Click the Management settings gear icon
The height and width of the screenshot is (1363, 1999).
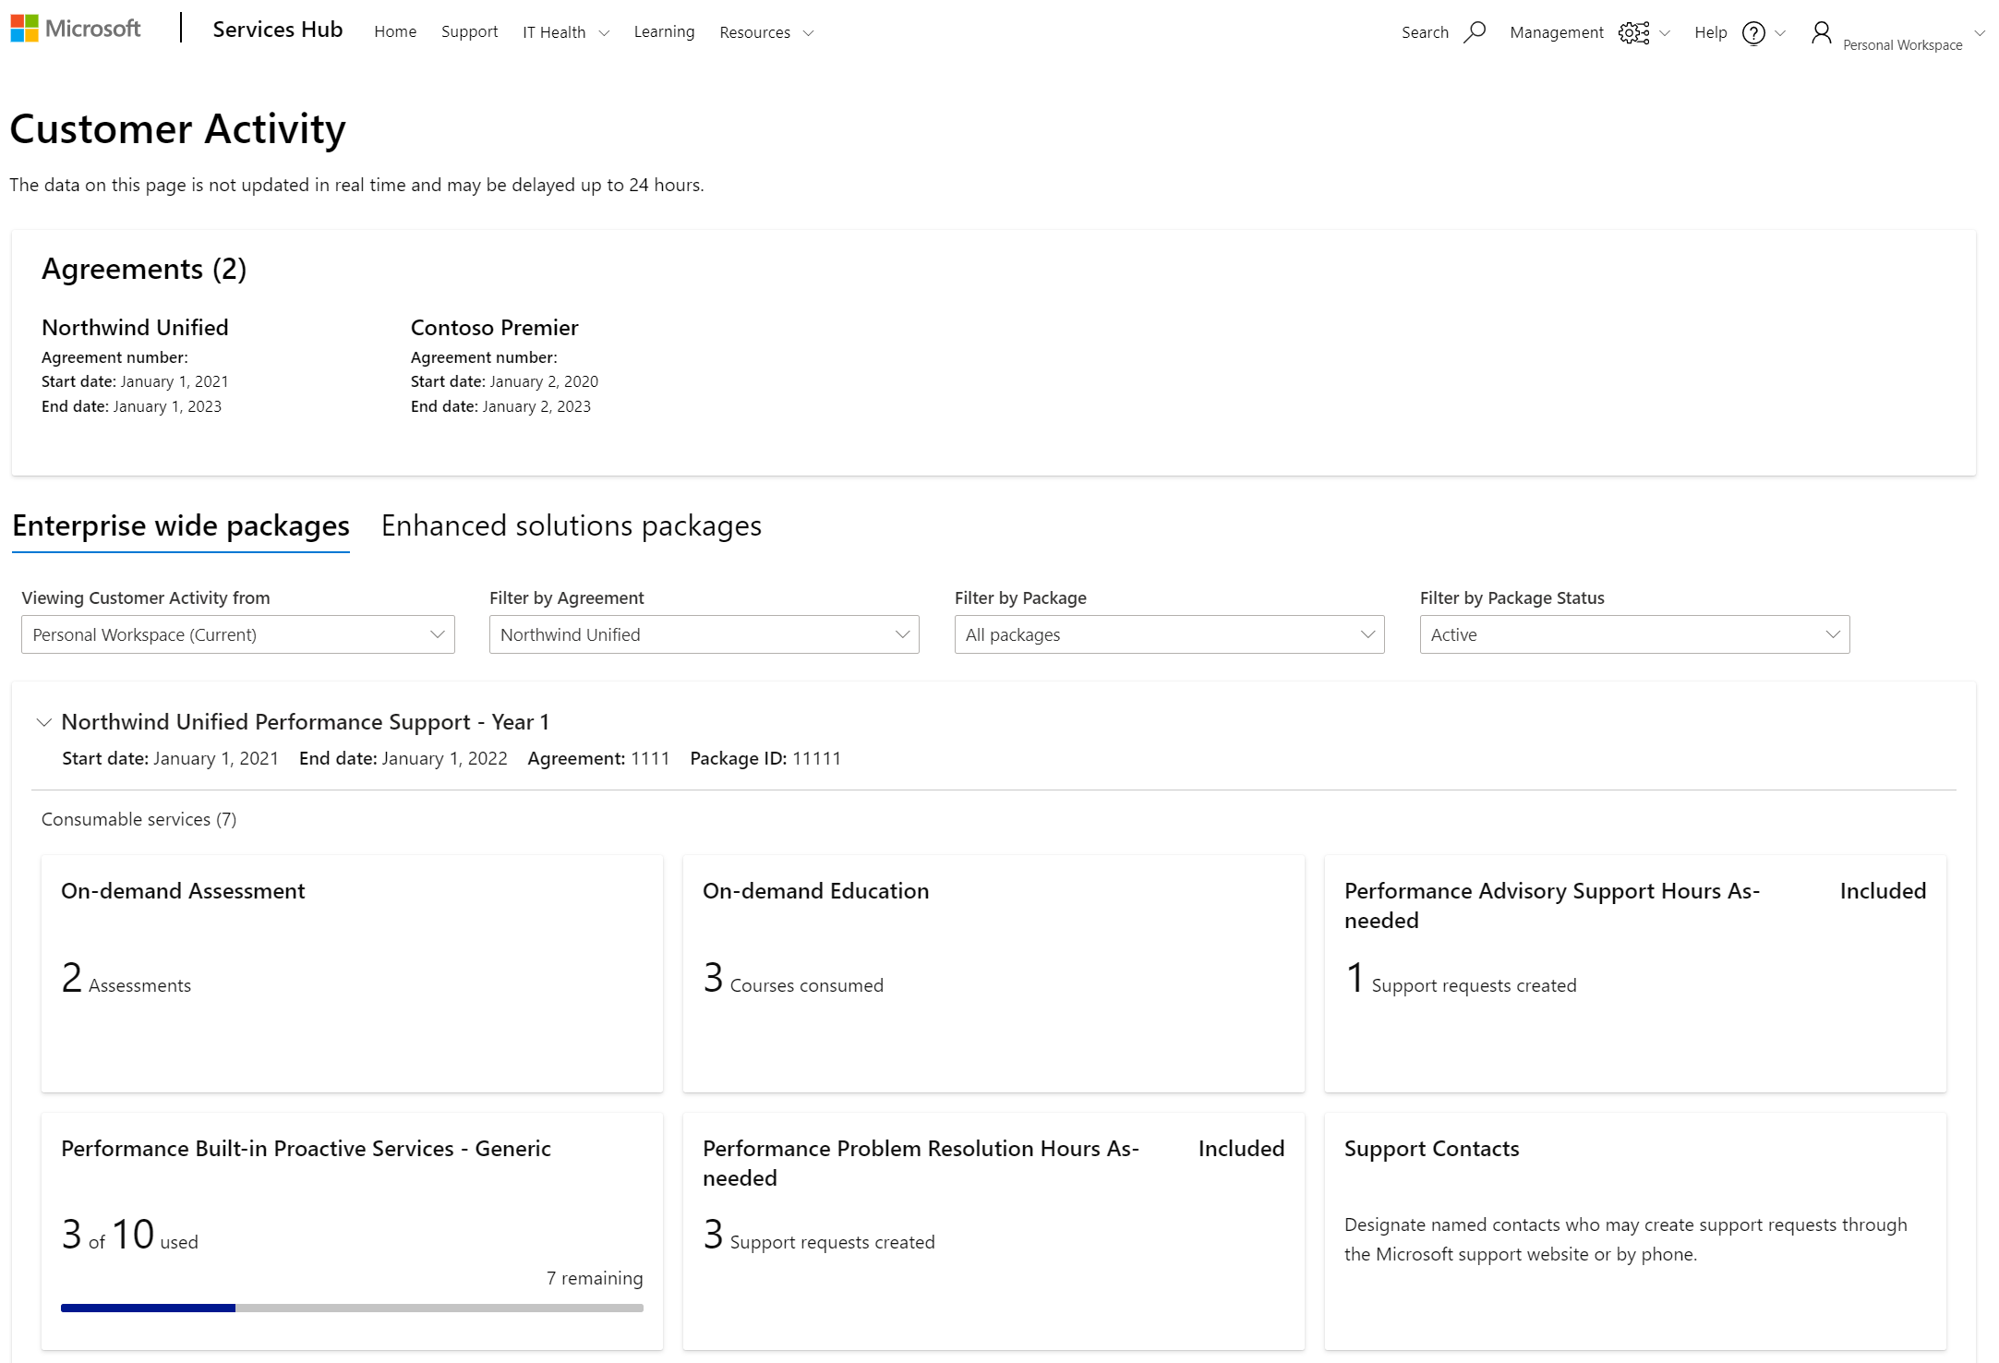1634,32
